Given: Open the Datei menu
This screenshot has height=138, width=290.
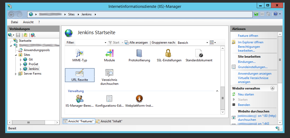Looking at the screenshot, I should [14, 22].
